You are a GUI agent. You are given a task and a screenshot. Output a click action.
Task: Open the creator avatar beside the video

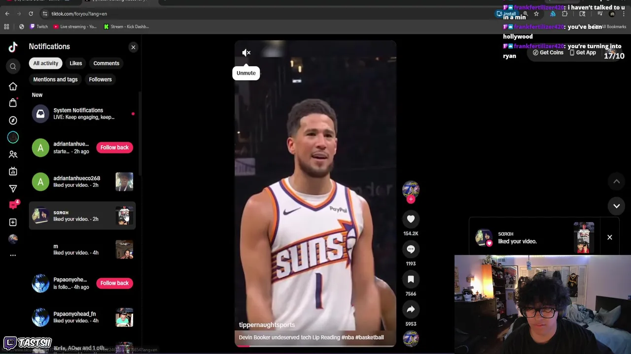pyautogui.click(x=411, y=189)
